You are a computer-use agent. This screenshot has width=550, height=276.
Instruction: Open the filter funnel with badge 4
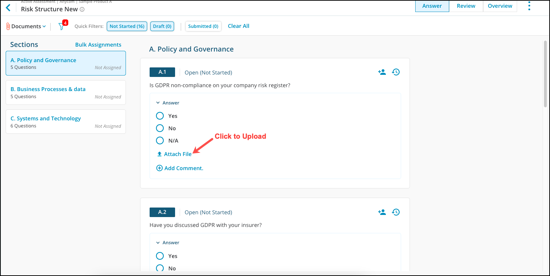point(62,26)
